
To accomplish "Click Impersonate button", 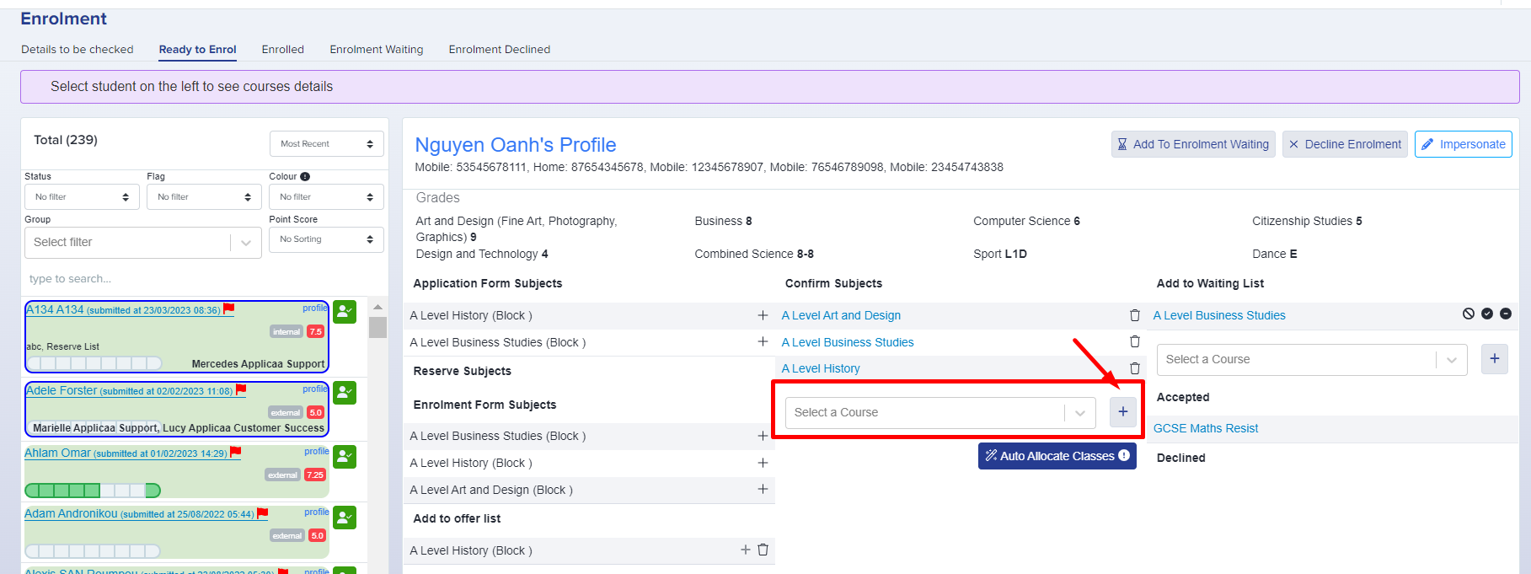I will tap(1464, 144).
